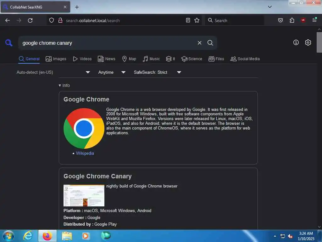Viewport: 322px width, 242px height.
Task: Open the tracking protection shield icon
Action: pyautogui.click(x=52, y=20)
